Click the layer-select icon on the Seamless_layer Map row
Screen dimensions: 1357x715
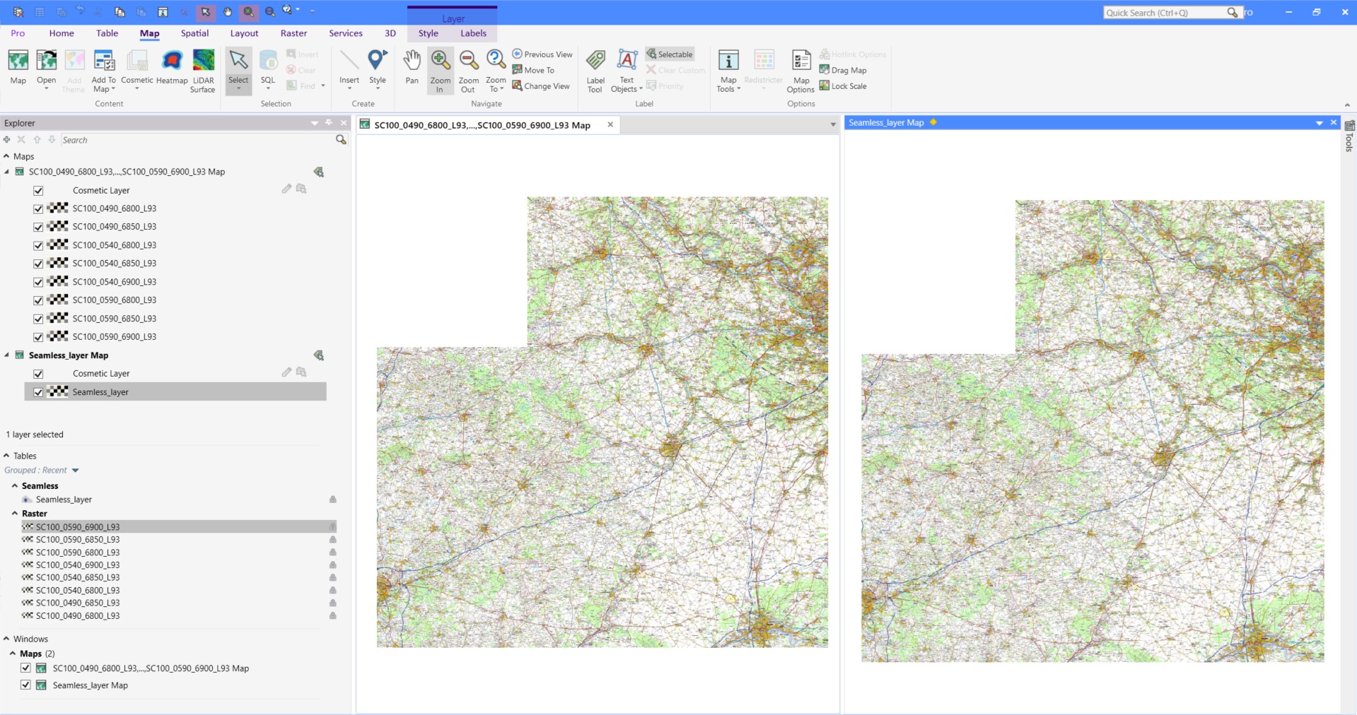point(319,355)
